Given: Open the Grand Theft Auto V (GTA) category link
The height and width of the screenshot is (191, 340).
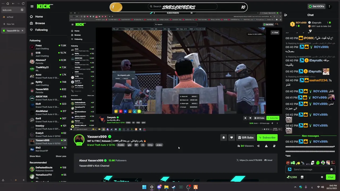Looking at the screenshot, I should coord(101,145).
